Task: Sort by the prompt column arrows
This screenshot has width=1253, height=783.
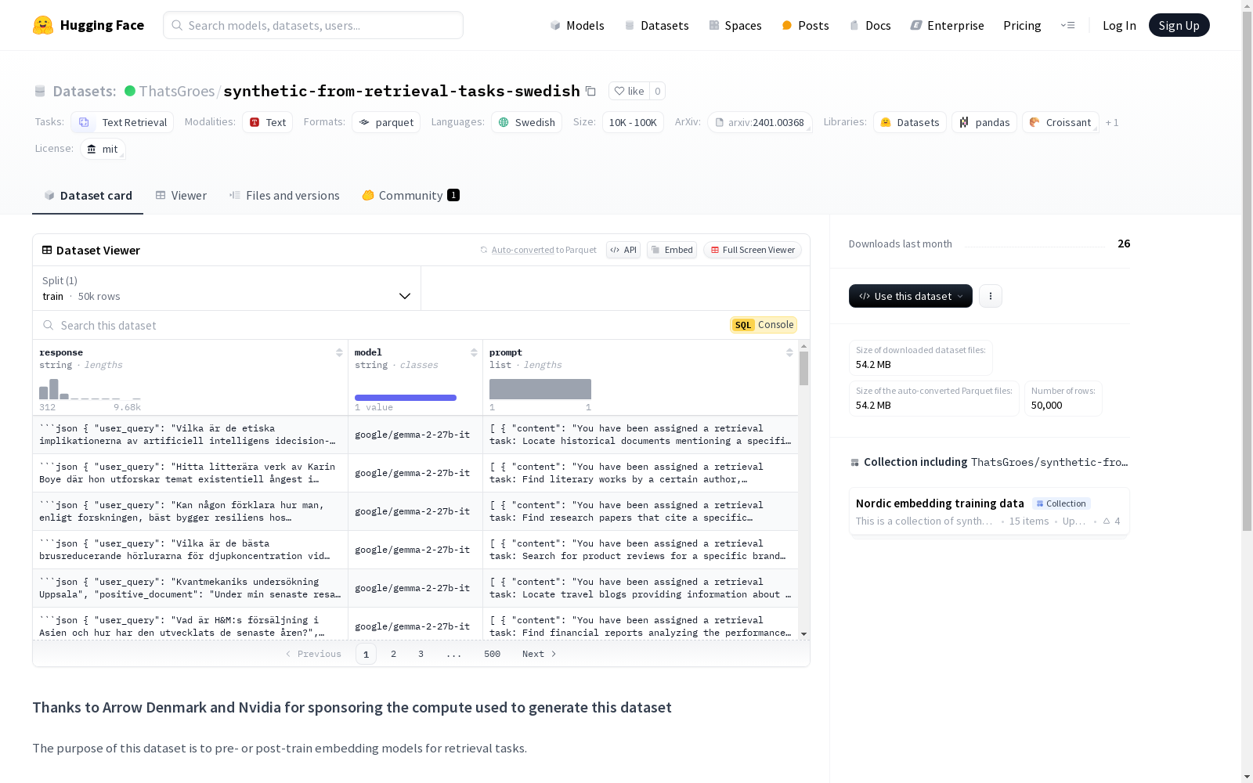Action: click(x=789, y=352)
